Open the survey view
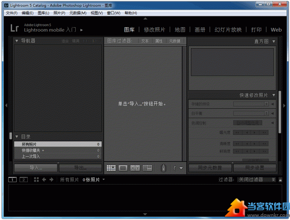 [147, 168]
